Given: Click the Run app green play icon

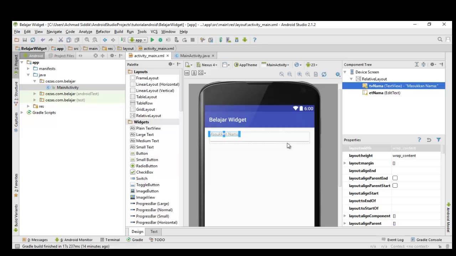Looking at the screenshot, I should click(152, 40).
